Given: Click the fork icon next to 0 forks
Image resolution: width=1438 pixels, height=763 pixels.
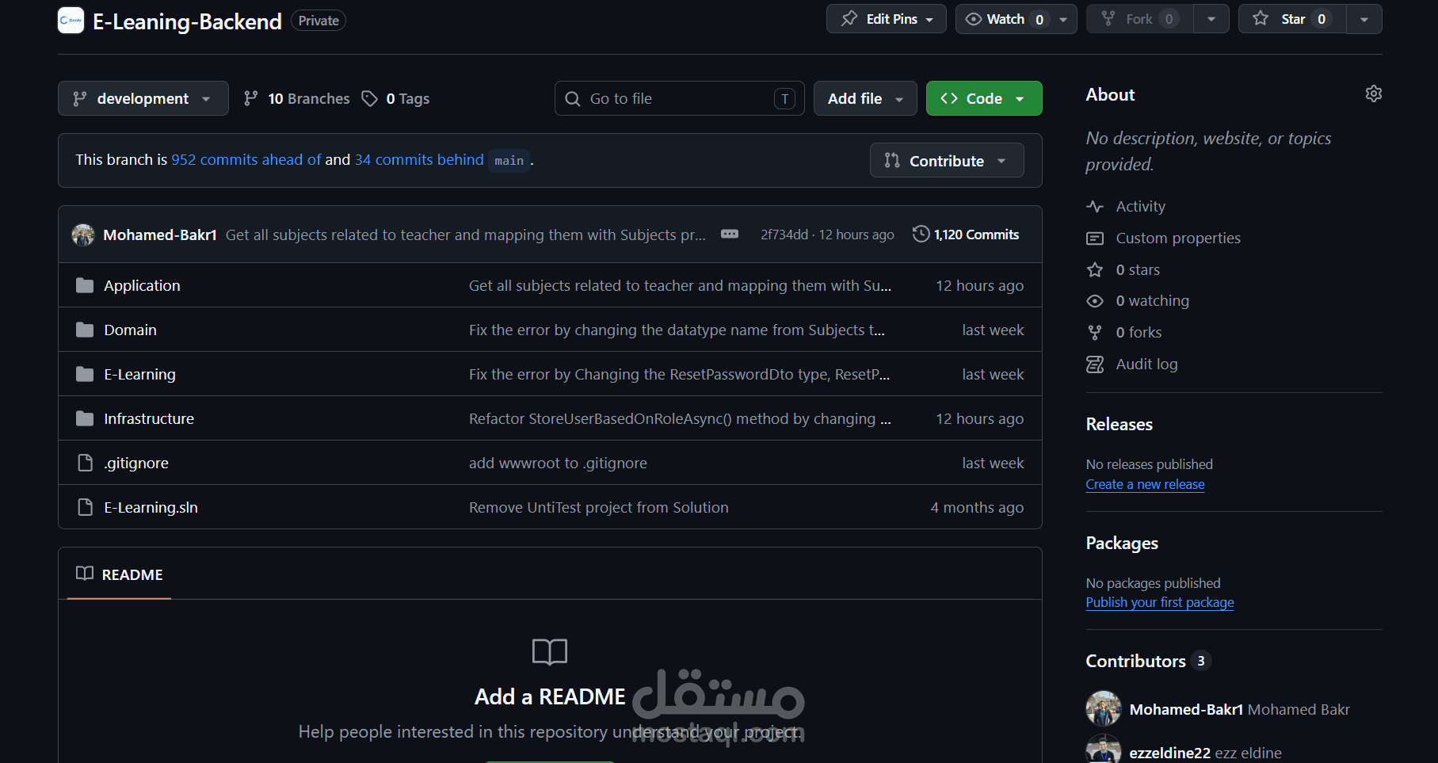Looking at the screenshot, I should 1095,333.
